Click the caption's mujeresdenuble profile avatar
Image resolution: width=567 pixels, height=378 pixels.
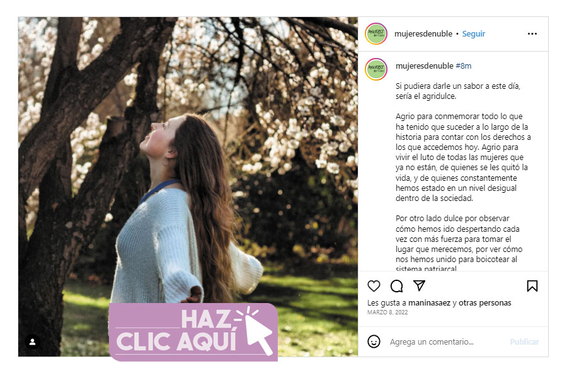click(x=376, y=69)
